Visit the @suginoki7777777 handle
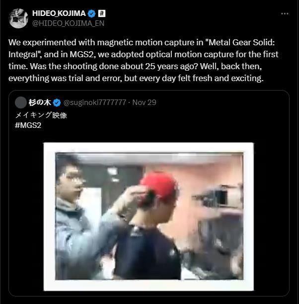Image resolution: width=299 pixels, height=304 pixels. (94, 103)
